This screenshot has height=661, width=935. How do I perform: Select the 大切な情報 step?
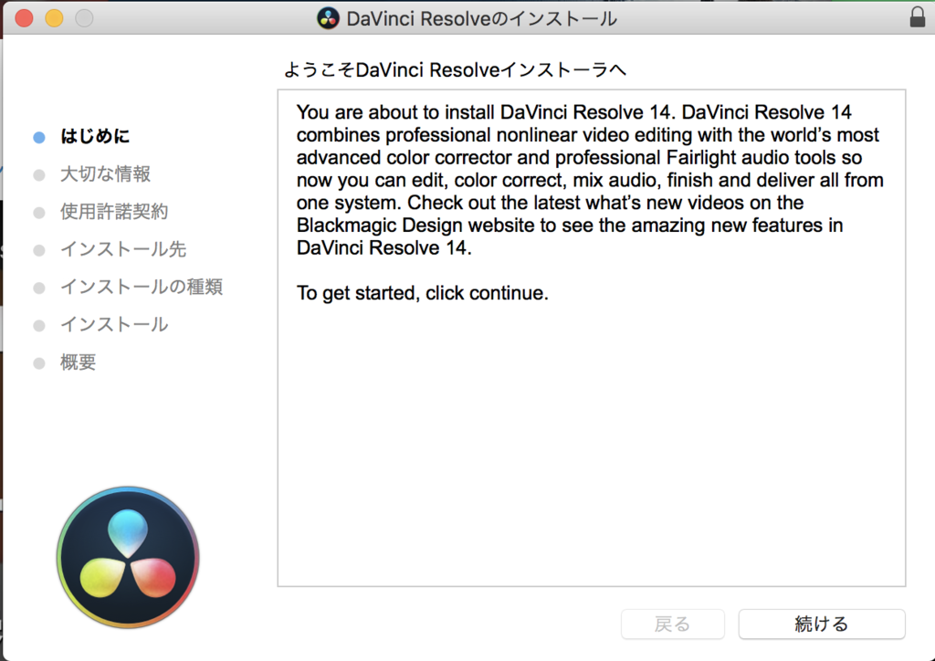106,174
